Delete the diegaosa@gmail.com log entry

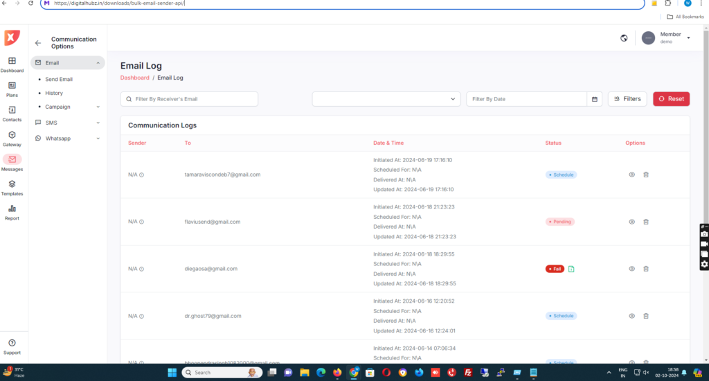tap(646, 269)
